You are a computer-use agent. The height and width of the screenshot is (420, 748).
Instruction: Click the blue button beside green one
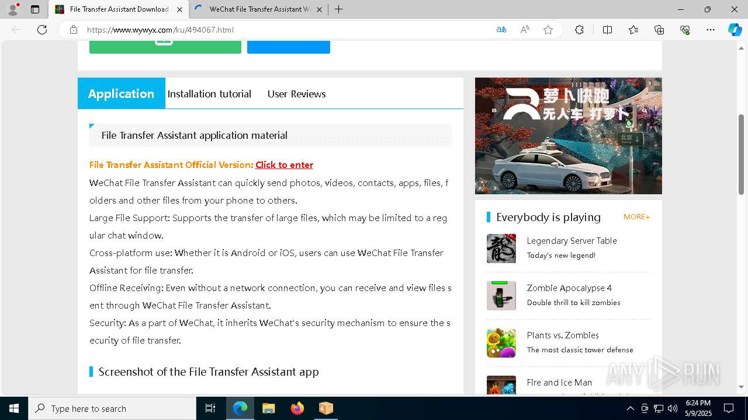pos(289,47)
